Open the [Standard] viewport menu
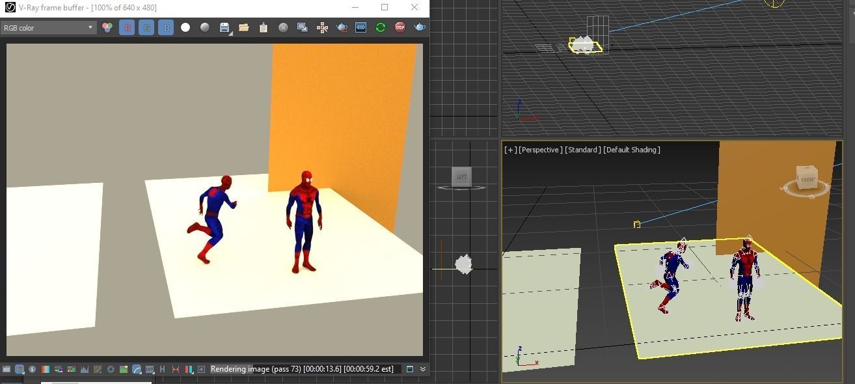The width and height of the screenshot is (855, 384). pos(582,150)
